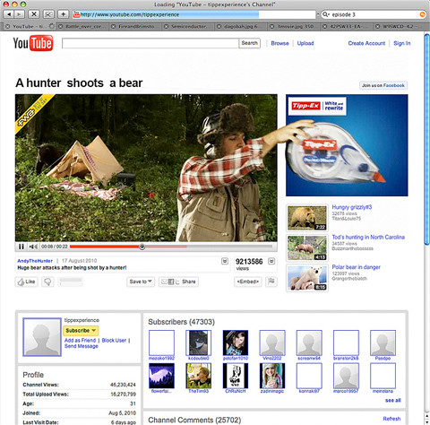
Task: Click see all subscribers link
Action: pos(393,400)
